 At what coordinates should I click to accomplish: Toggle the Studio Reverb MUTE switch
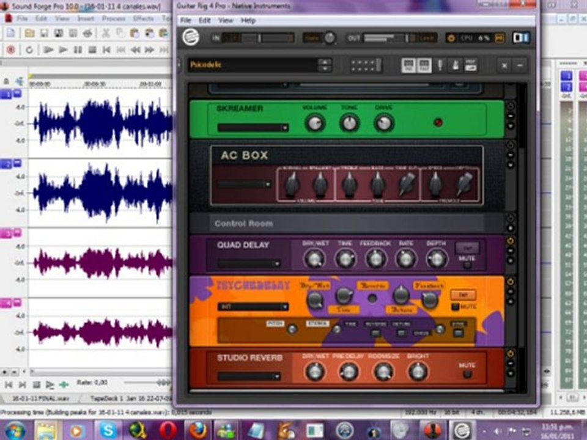coord(467,374)
